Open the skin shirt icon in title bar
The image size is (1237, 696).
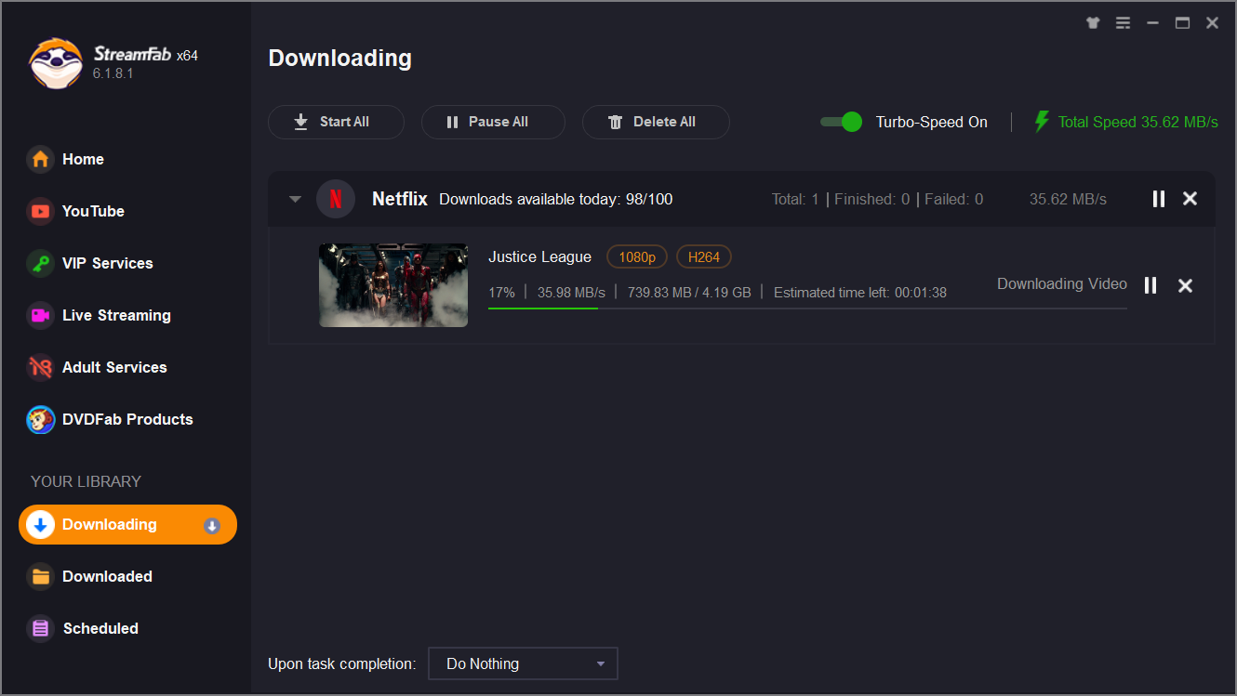pyautogui.click(x=1093, y=23)
